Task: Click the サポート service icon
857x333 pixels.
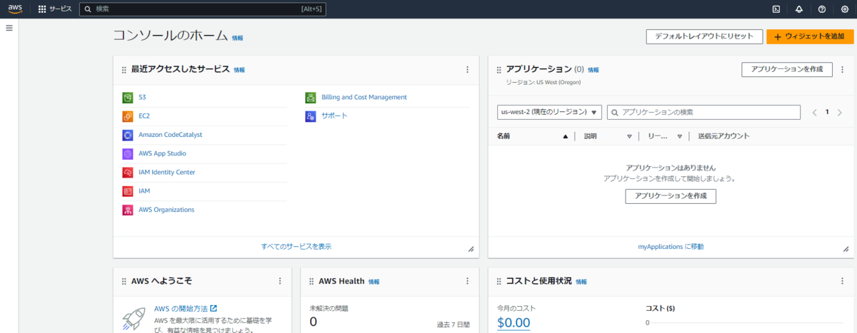Action: click(311, 116)
